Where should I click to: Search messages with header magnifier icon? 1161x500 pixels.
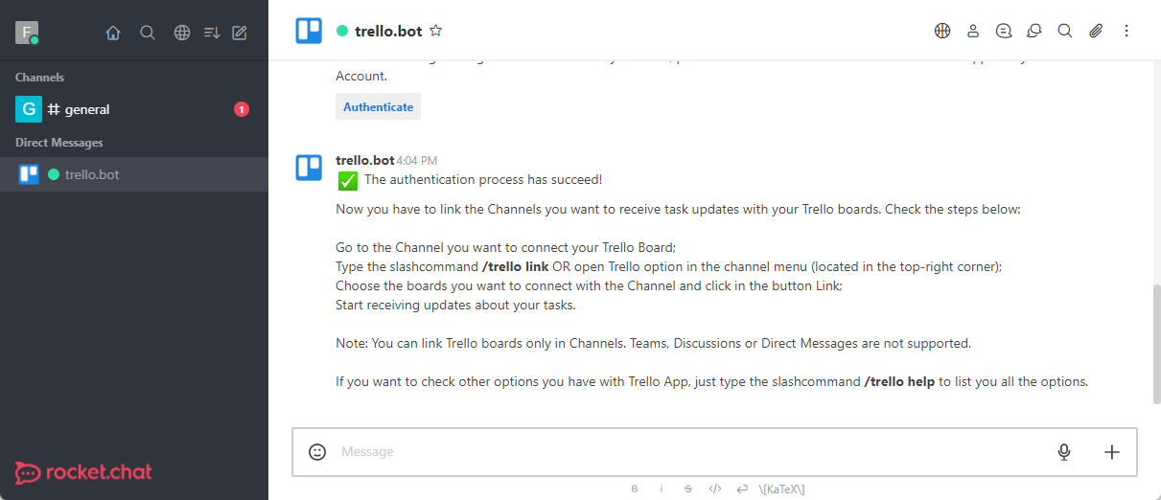point(1065,31)
